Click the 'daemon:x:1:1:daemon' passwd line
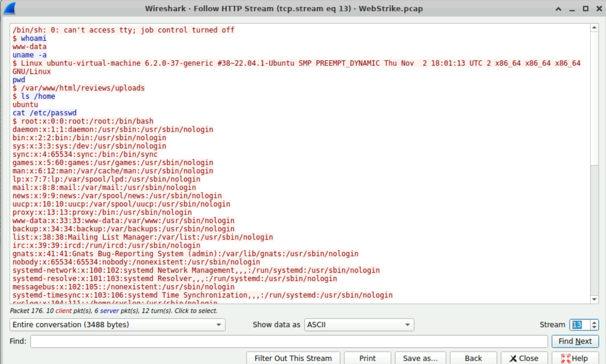This screenshot has width=606, height=364. click(113, 129)
